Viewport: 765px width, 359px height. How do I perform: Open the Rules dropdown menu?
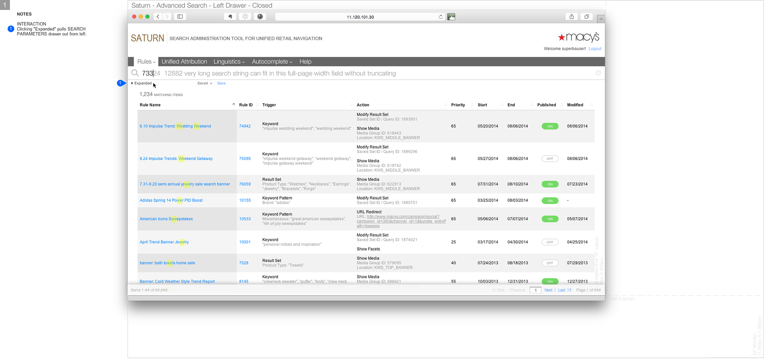point(146,62)
